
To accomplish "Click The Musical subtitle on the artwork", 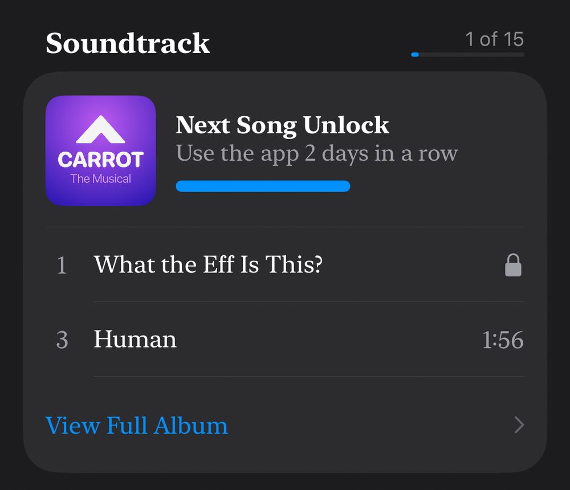I will point(101,178).
